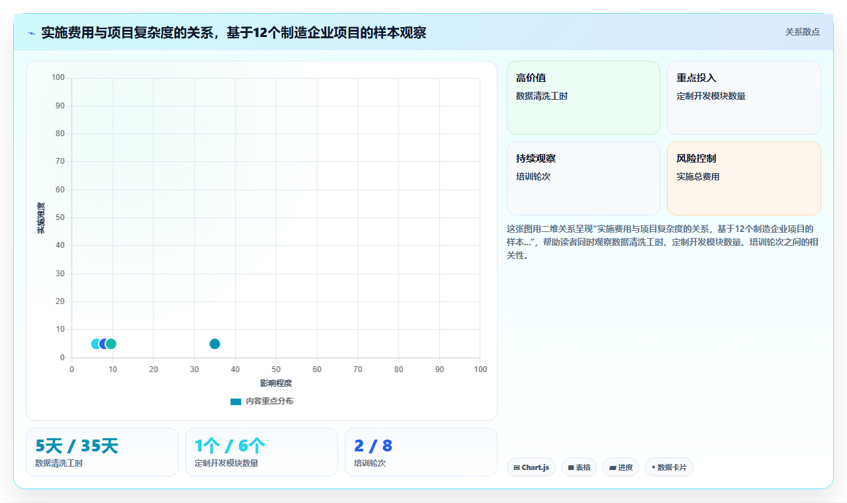Click 定制开发模块数量 in the 重点投入 card
This screenshot has width=847, height=503.
tap(711, 97)
